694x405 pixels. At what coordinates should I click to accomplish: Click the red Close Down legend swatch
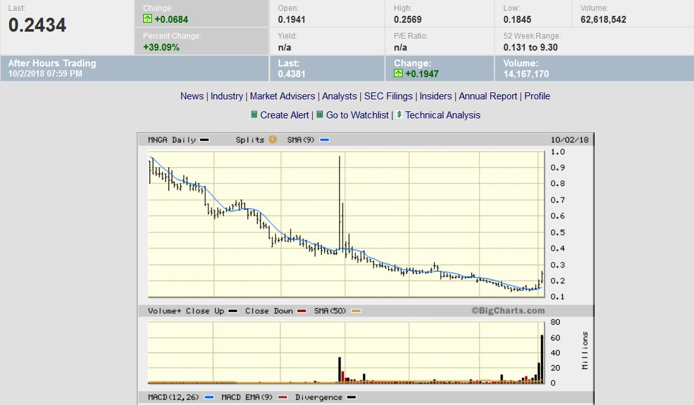301,311
